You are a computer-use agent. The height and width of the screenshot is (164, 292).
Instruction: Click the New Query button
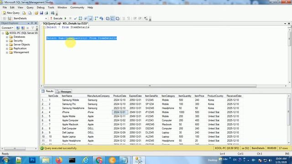click(x=11, y=13)
